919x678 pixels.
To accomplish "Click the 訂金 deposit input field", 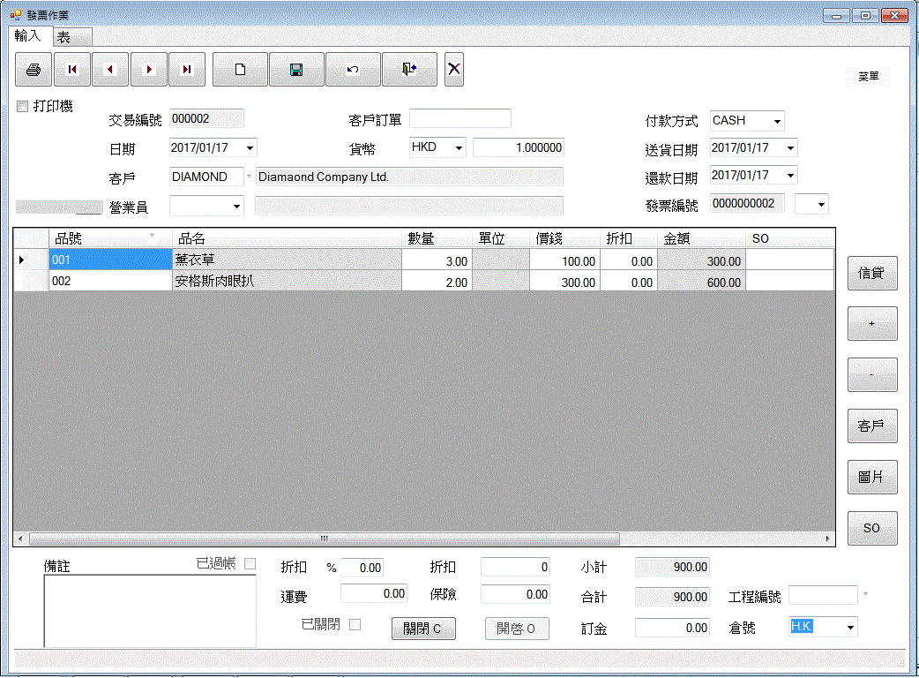I will 672,629.
